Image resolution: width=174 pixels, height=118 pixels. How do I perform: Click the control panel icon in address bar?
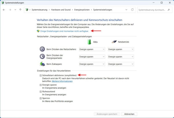pos(27,10)
